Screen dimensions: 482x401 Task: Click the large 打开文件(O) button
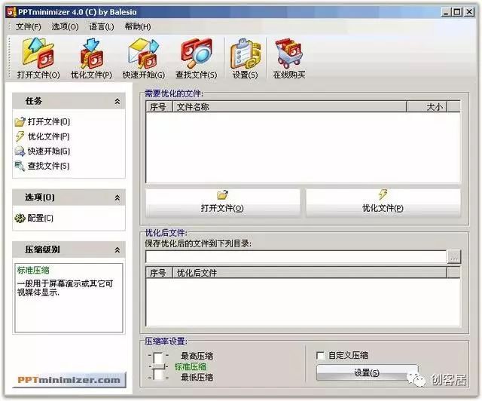click(223, 203)
